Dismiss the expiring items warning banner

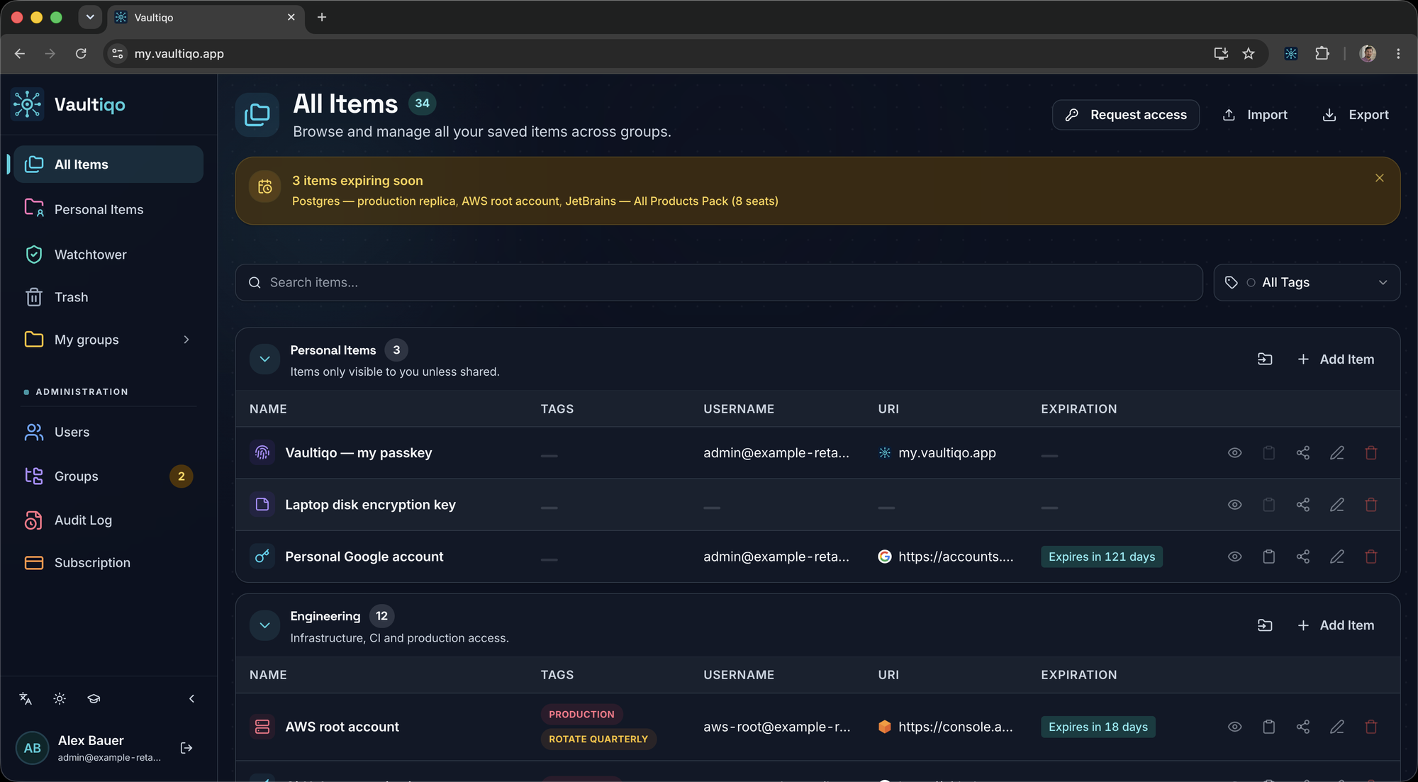[x=1379, y=178]
